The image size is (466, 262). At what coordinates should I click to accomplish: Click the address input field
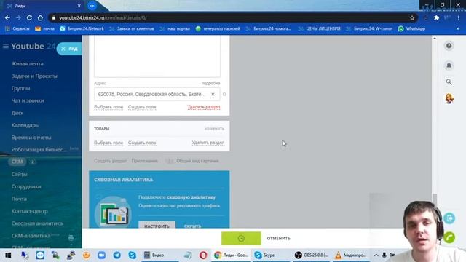(157, 94)
